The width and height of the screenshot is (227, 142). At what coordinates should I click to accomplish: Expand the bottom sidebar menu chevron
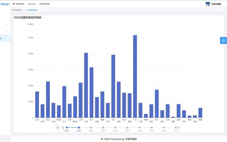pos(7,45)
